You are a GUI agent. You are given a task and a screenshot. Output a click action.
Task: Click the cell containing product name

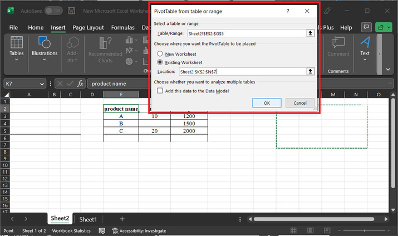click(121, 109)
